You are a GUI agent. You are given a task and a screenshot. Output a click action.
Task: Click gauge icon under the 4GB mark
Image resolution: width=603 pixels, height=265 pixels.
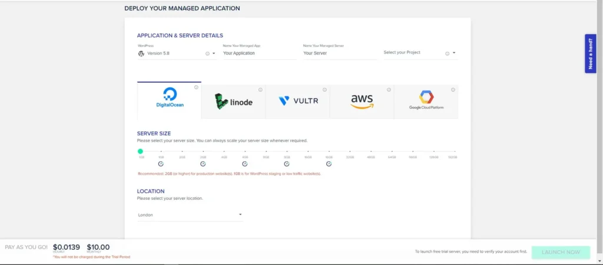tap(245, 164)
